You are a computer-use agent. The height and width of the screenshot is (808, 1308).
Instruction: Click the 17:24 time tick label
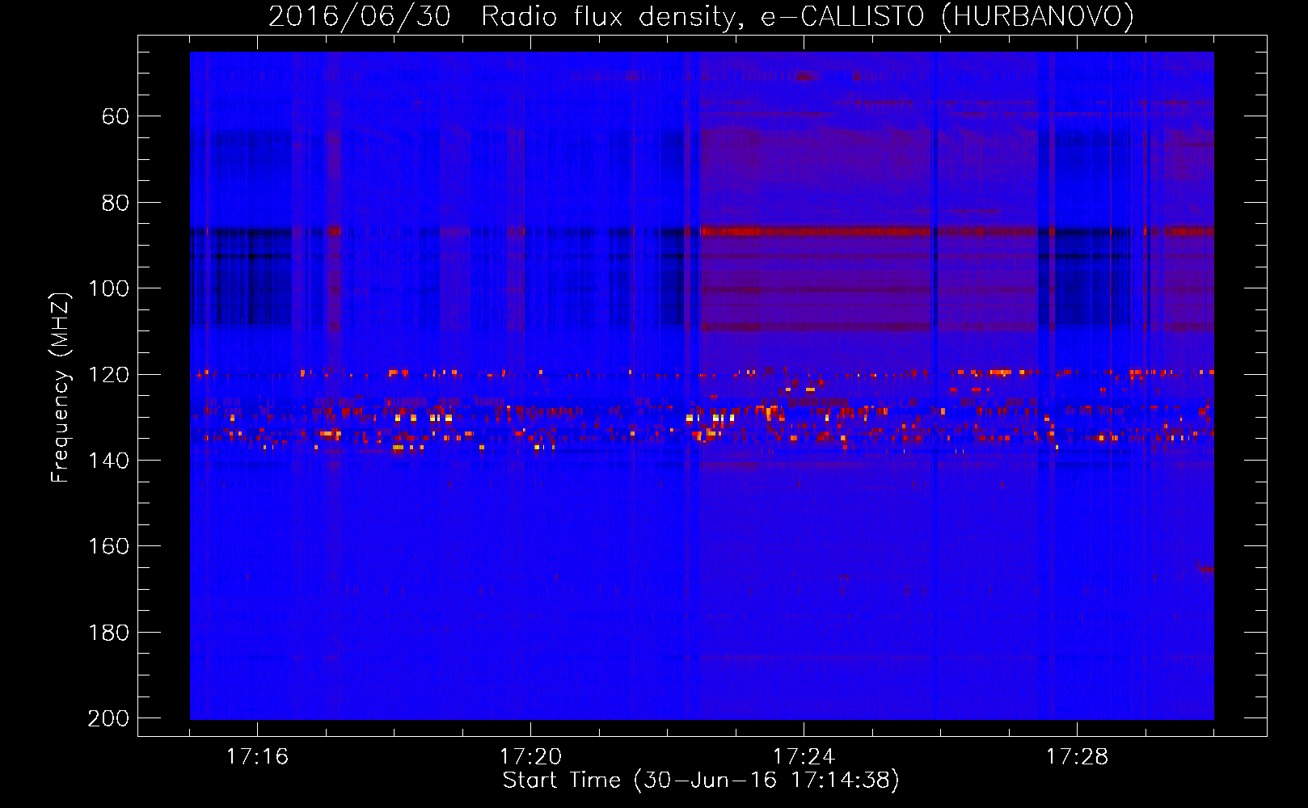(x=804, y=757)
